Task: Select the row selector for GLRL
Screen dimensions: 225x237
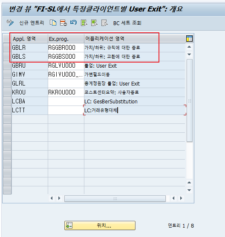Action: coord(7,83)
